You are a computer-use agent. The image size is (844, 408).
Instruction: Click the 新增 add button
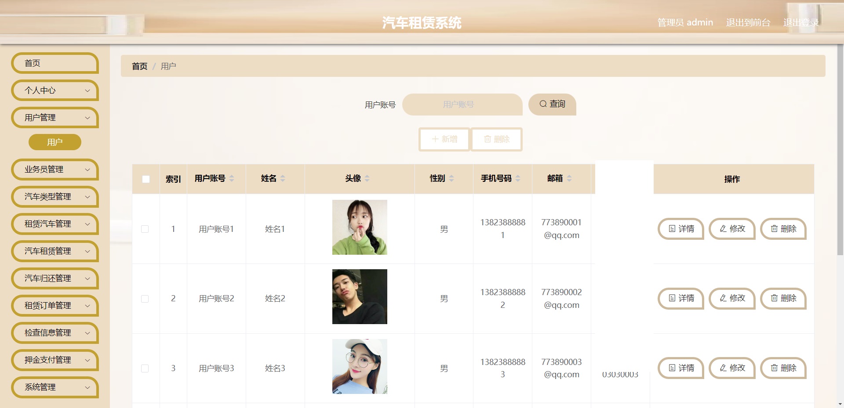click(444, 139)
